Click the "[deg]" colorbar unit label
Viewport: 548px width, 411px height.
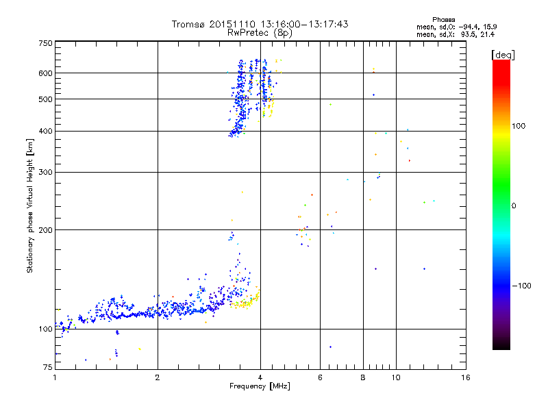[x=503, y=55]
